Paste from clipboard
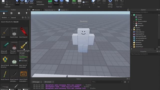The width and height of the screenshot is (160, 90). (3, 2)
